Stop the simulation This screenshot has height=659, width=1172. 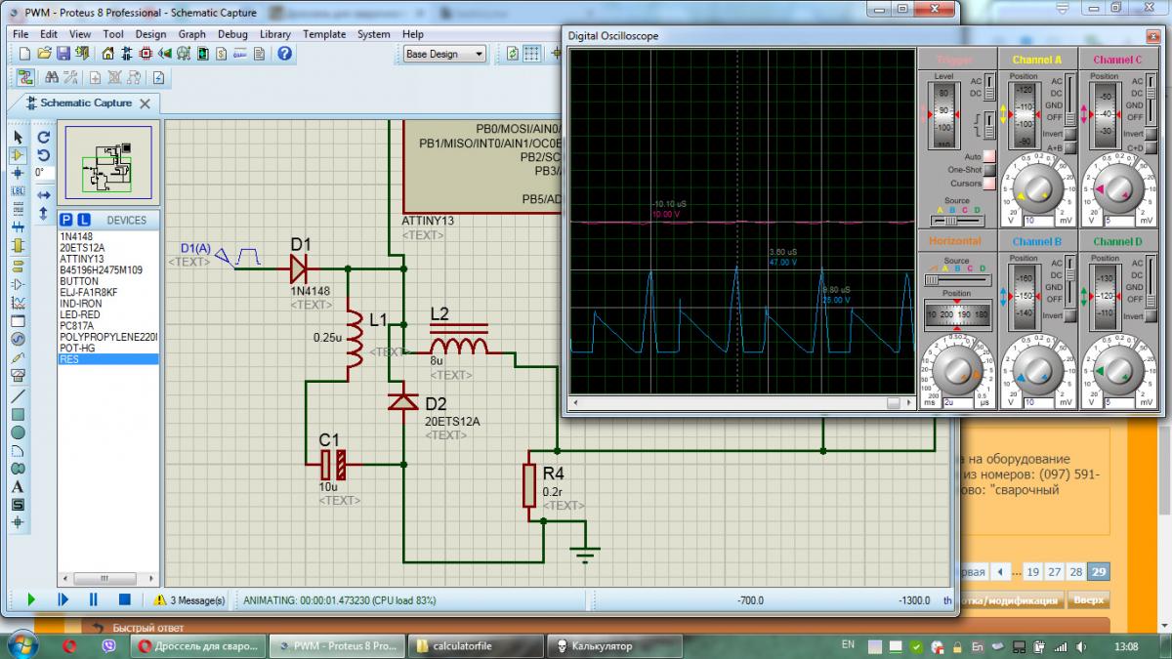(x=125, y=599)
